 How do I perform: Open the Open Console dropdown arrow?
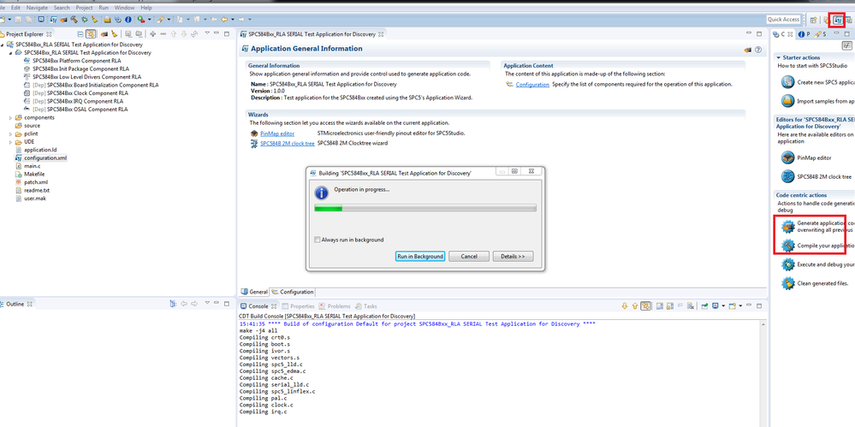click(x=740, y=306)
